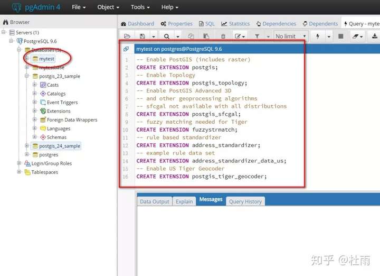Screen dimensions: 380x276
Task: Collapse the Servers (1) tree node
Action: [x=3, y=32]
